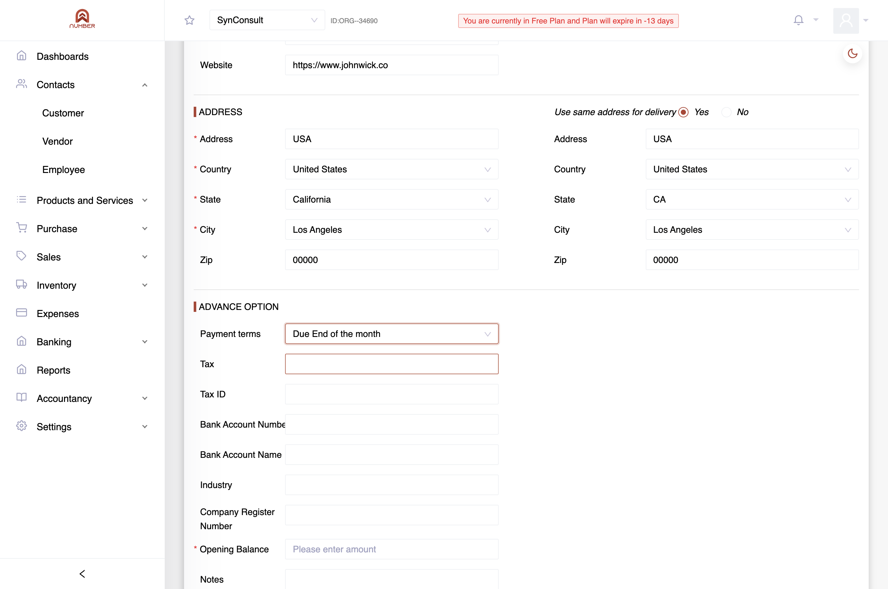The image size is (888, 589).
Task: Open the Reports section
Action: tap(53, 370)
